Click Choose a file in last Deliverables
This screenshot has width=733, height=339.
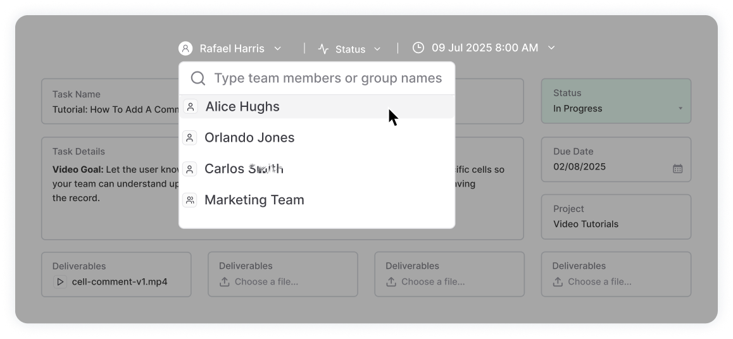pyautogui.click(x=599, y=282)
